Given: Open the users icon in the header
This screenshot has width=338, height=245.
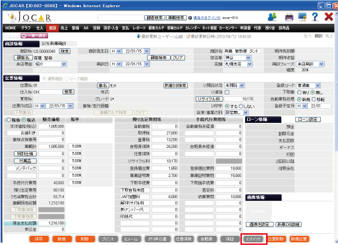Looking at the screenshot, I should [272, 17].
